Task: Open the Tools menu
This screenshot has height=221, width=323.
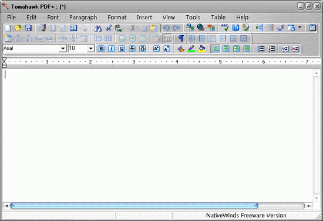Action: click(193, 18)
